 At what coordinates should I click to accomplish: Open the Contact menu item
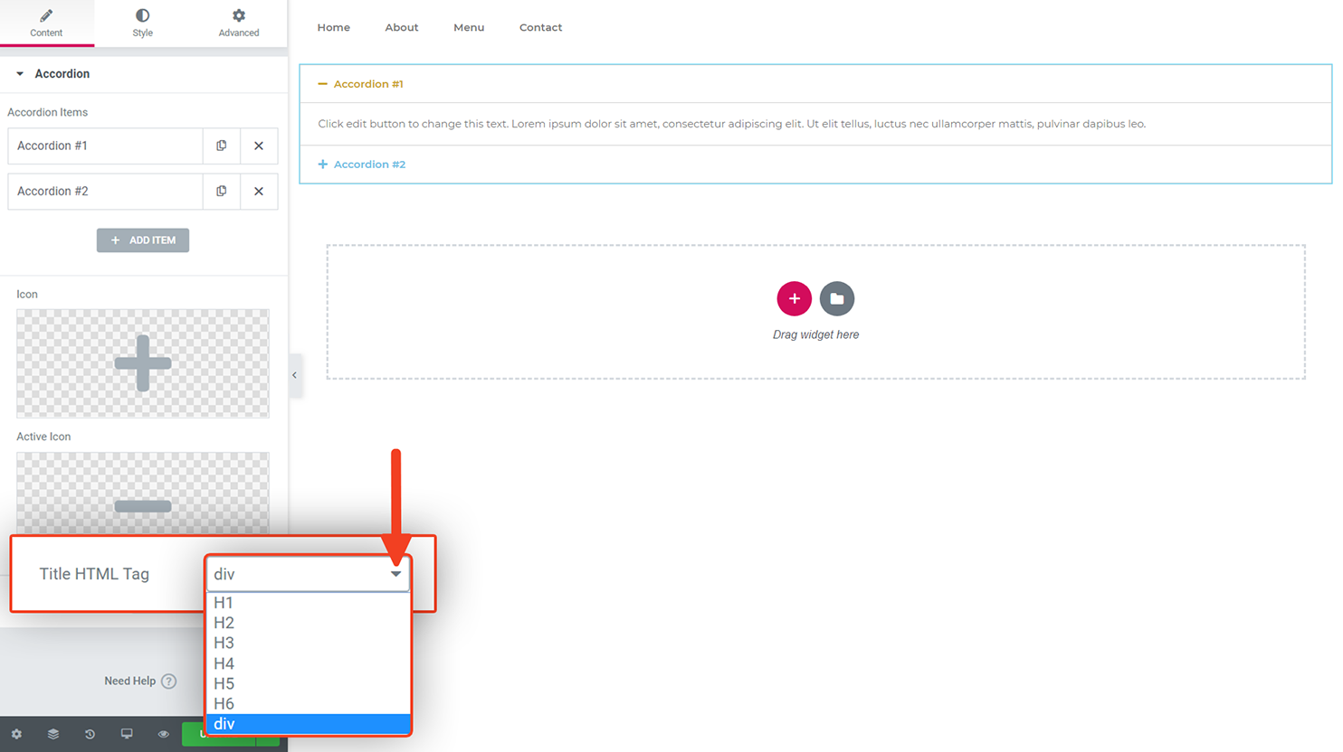[540, 27]
